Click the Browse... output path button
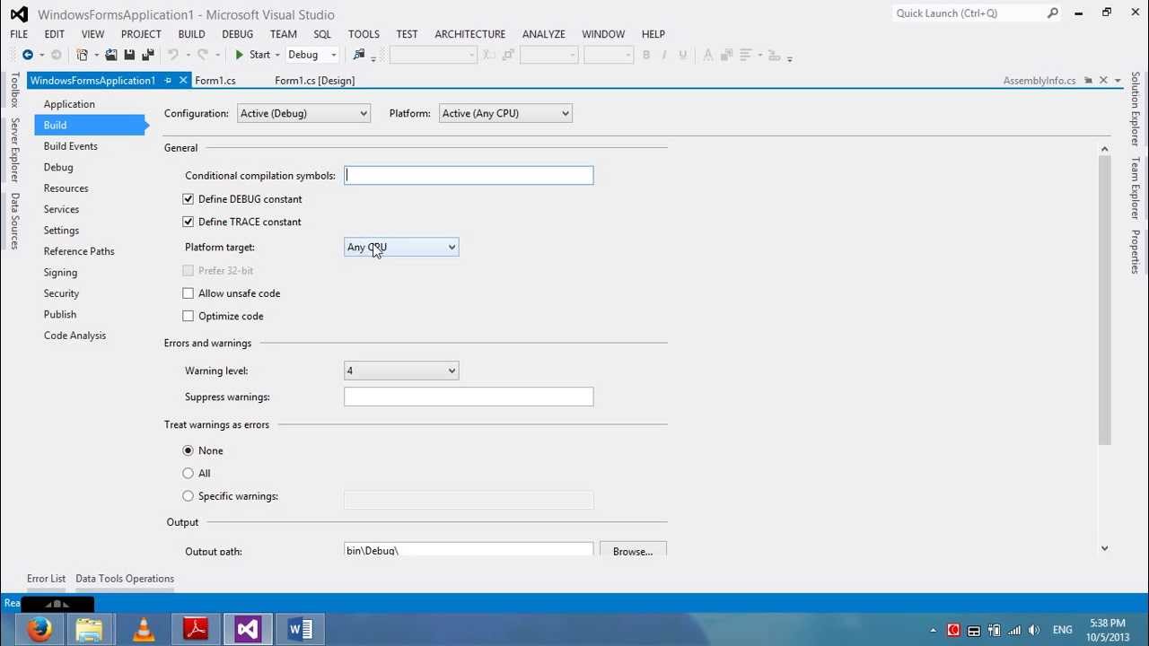Image resolution: width=1149 pixels, height=646 pixels. tap(633, 551)
